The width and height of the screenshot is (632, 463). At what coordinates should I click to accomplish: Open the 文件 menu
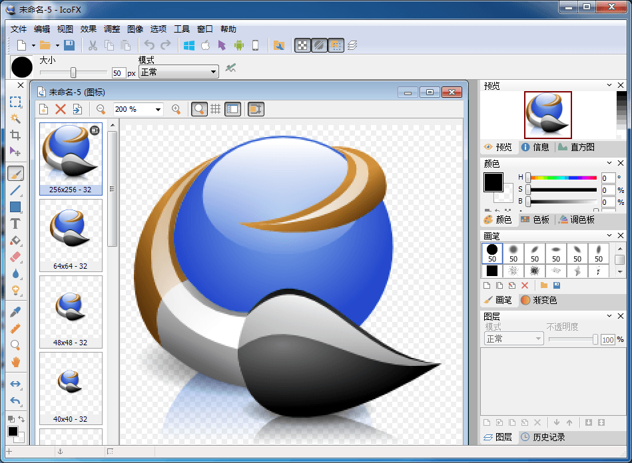pos(19,29)
